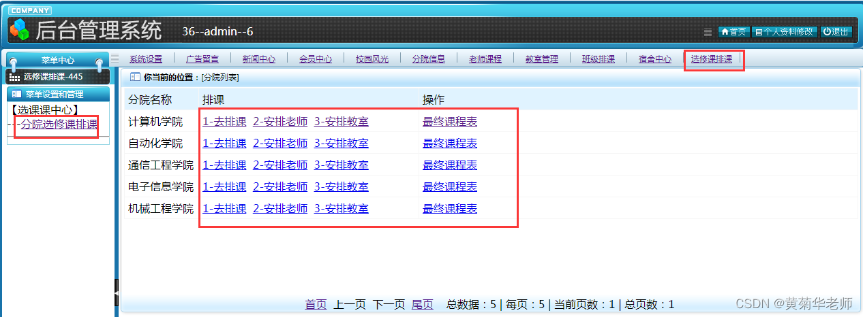This screenshot has height=317, width=863.
Task: Open 最终课程表 for 自动化学院
Action: coord(450,144)
